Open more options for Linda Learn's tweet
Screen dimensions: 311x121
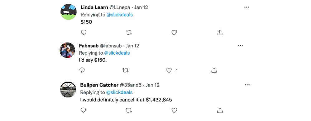coord(246,7)
